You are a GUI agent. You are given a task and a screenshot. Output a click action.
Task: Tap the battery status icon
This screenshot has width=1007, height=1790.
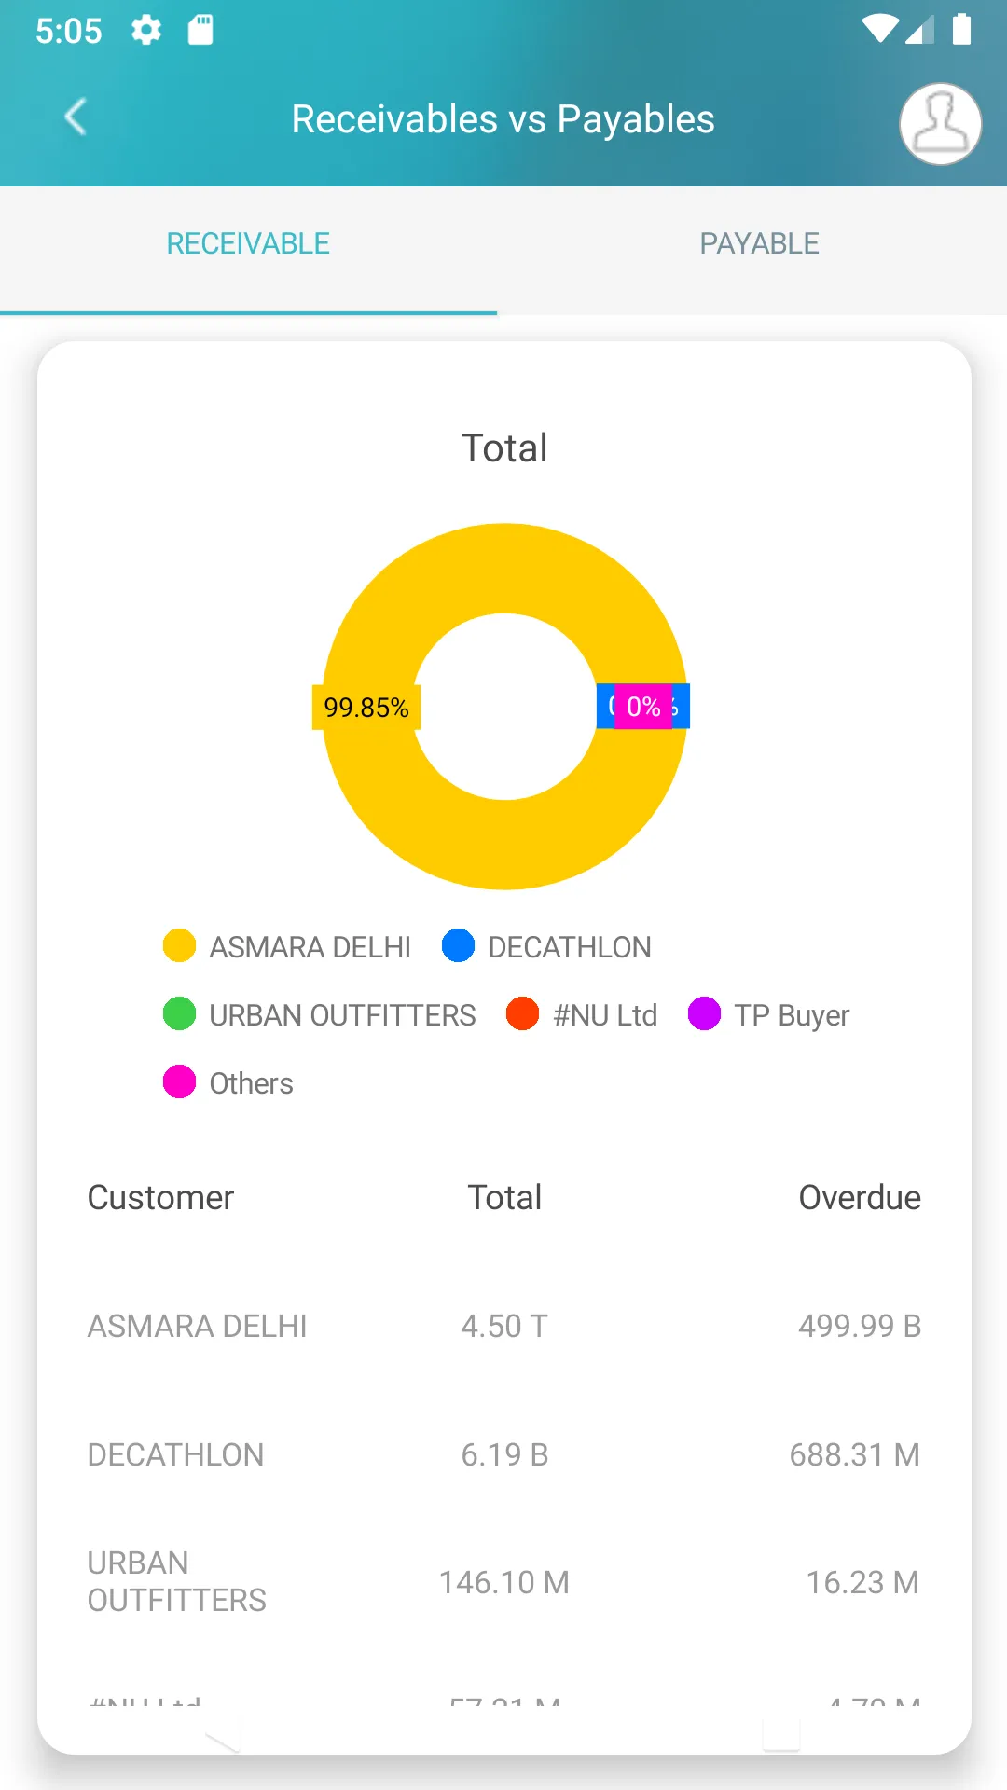pos(961,30)
